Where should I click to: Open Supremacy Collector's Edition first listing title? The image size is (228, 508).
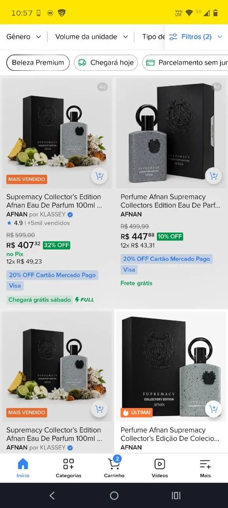(x=54, y=201)
